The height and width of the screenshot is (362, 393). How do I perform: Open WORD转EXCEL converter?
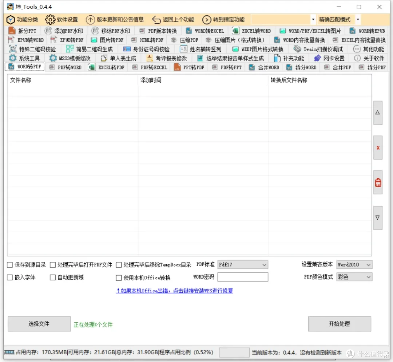205,31
